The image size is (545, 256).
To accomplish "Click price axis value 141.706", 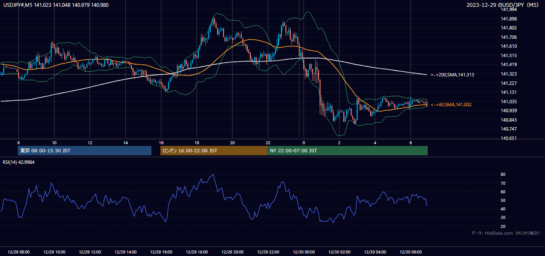I will [x=509, y=37].
